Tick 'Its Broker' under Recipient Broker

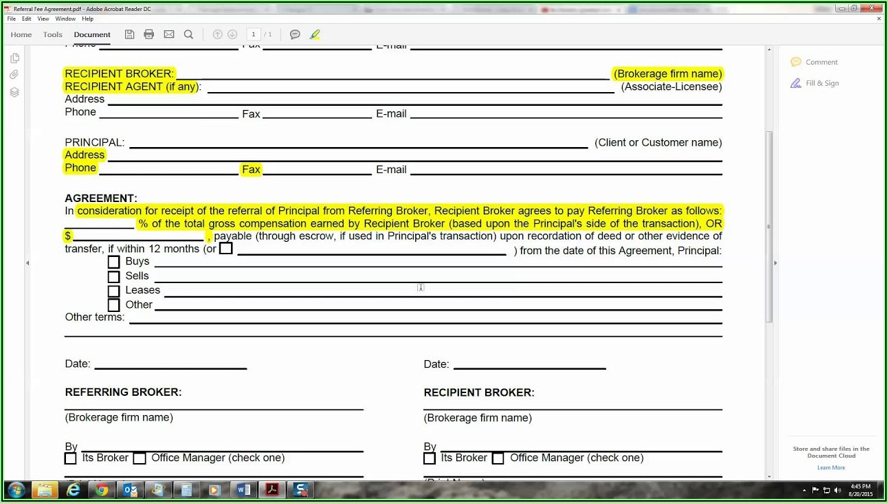tap(430, 458)
